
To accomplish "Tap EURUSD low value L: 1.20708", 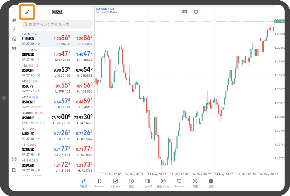I will tap(63, 44).
